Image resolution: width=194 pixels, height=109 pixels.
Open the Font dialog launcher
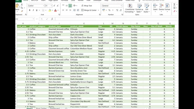click(59, 15)
